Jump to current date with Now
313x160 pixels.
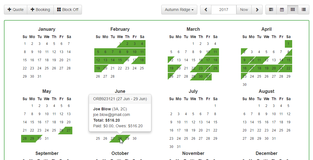point(244,10)
